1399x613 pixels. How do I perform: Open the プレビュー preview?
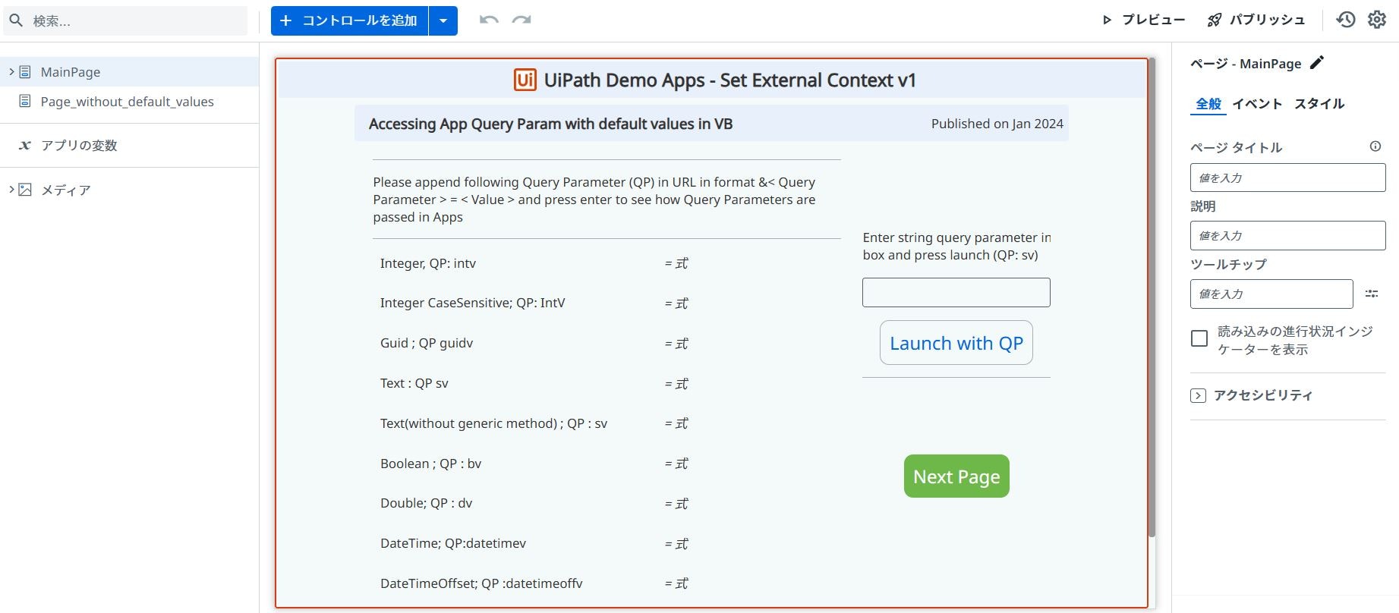(x=1144, y=20)
